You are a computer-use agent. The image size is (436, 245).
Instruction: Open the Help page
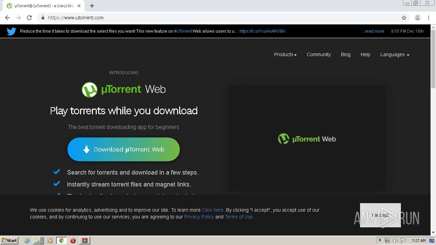[x=365, y=54]
